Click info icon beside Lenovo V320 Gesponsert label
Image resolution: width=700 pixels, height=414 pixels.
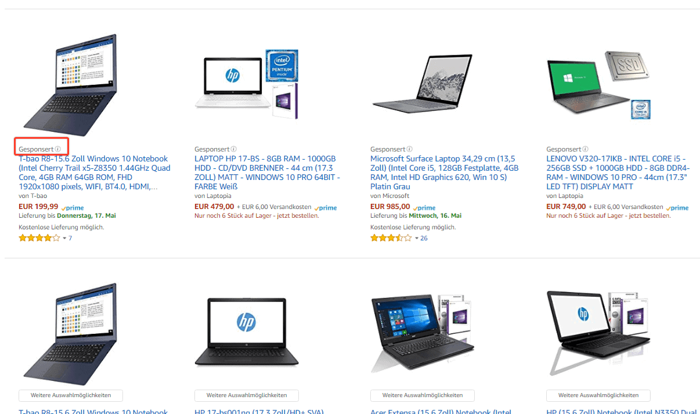pos(586,149)
